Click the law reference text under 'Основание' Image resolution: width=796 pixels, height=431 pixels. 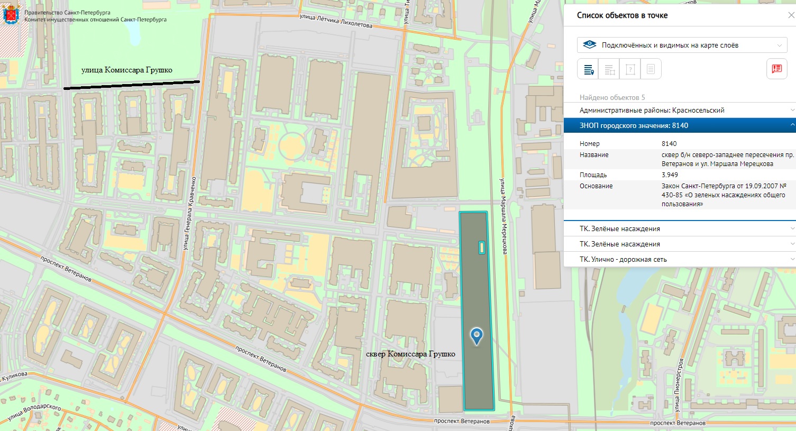pyautogui.click(x=724, y=195)
